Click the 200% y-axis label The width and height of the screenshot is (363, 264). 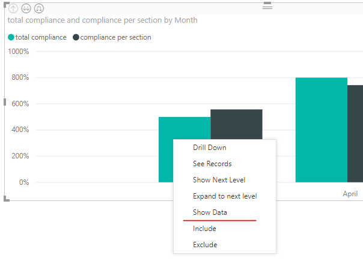tap(20, 156)
